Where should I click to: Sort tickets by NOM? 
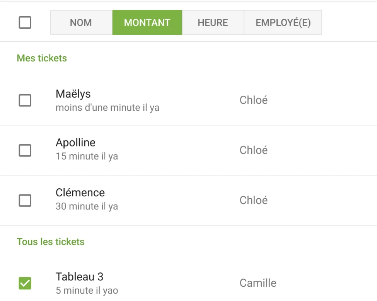(81, 22)
